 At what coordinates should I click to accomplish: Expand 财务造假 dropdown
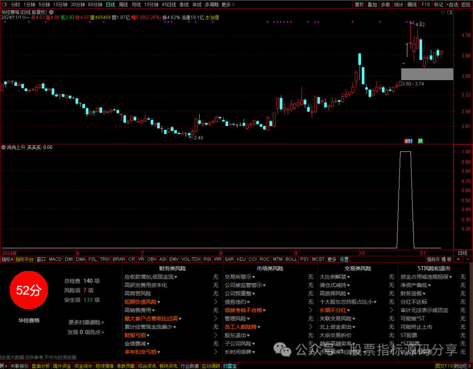tap(424, 294)
